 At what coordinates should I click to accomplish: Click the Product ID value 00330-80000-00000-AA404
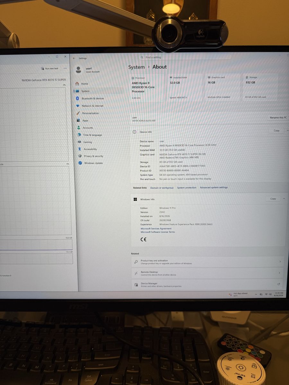[174, 170]
